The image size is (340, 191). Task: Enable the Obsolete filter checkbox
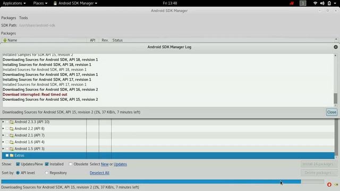(70, 164)
